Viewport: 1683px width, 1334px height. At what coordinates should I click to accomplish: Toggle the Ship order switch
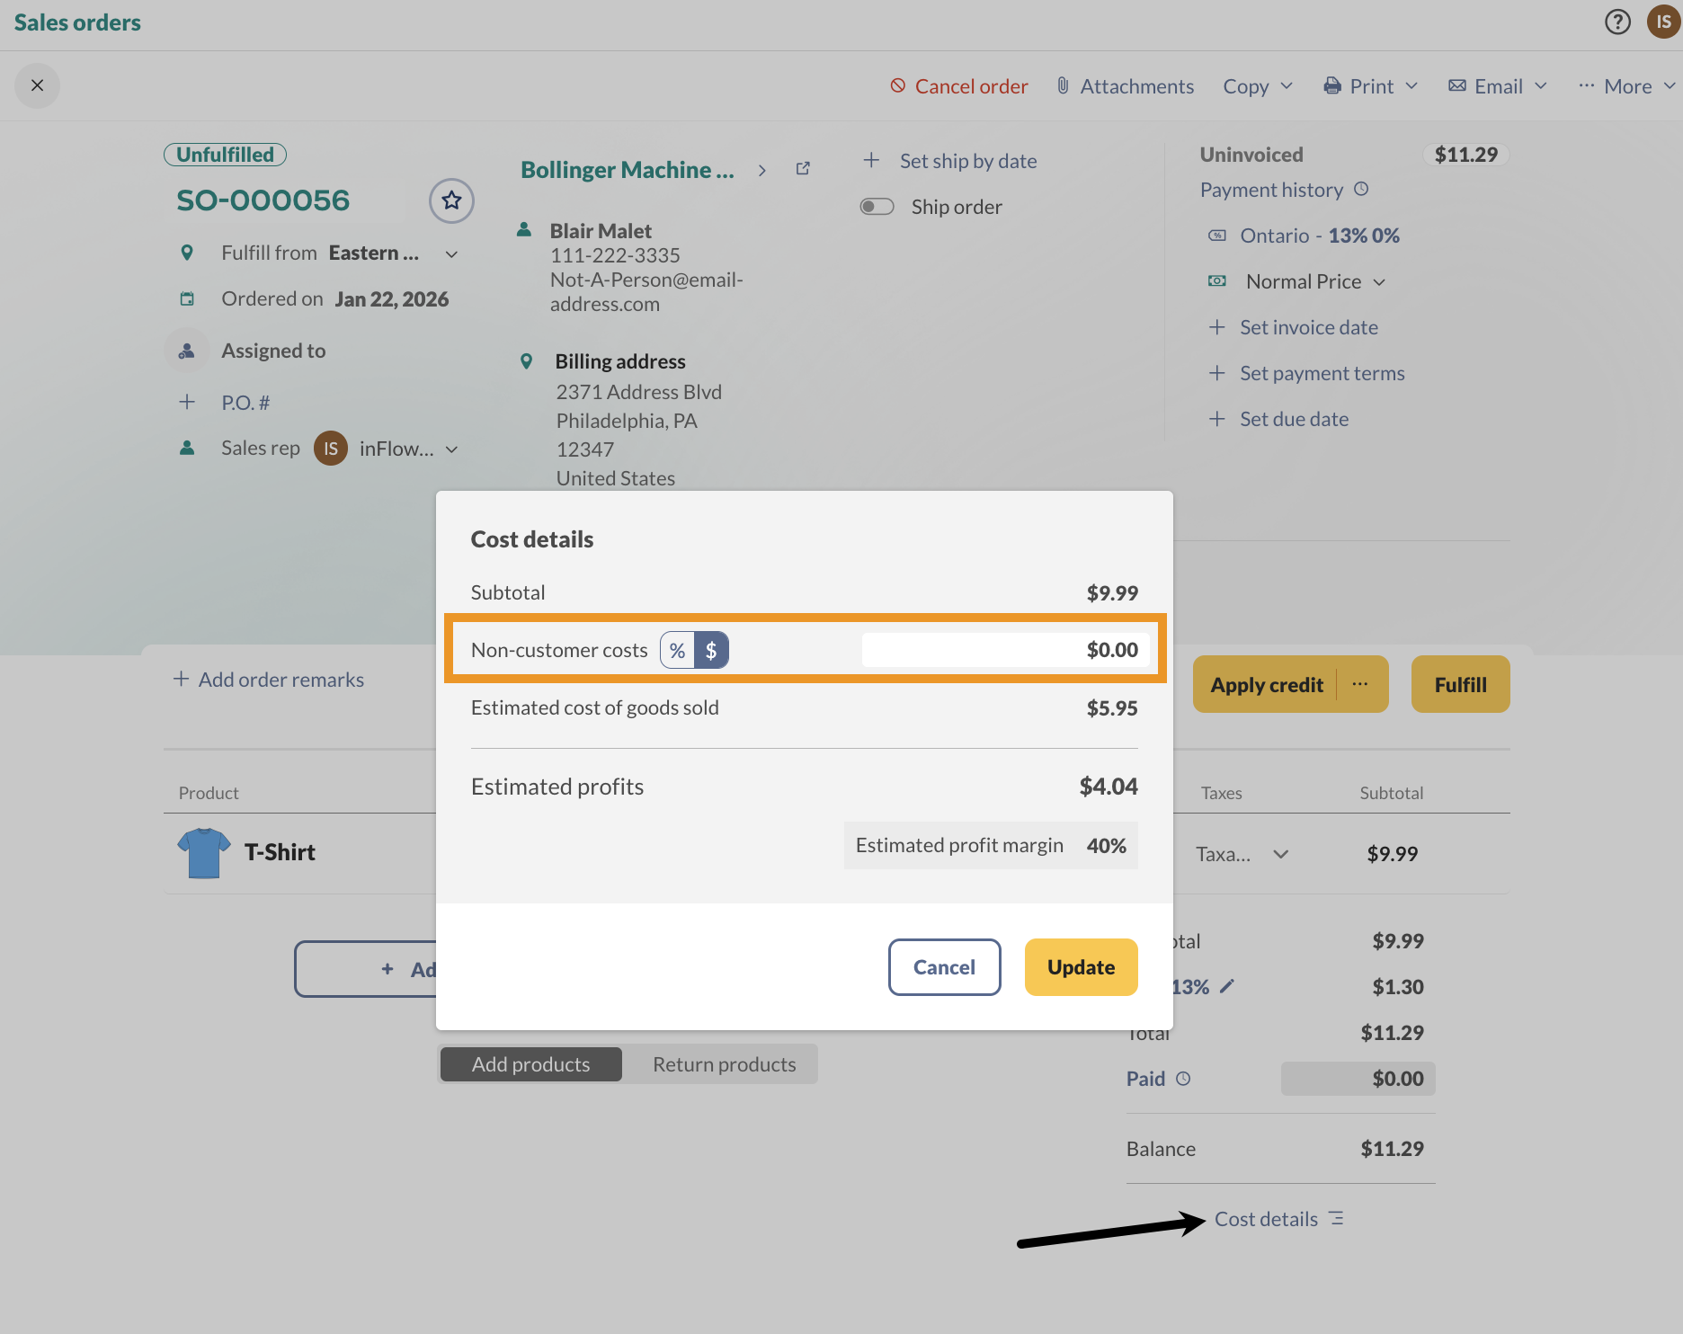pyautogui.click(x=877, y=207)
